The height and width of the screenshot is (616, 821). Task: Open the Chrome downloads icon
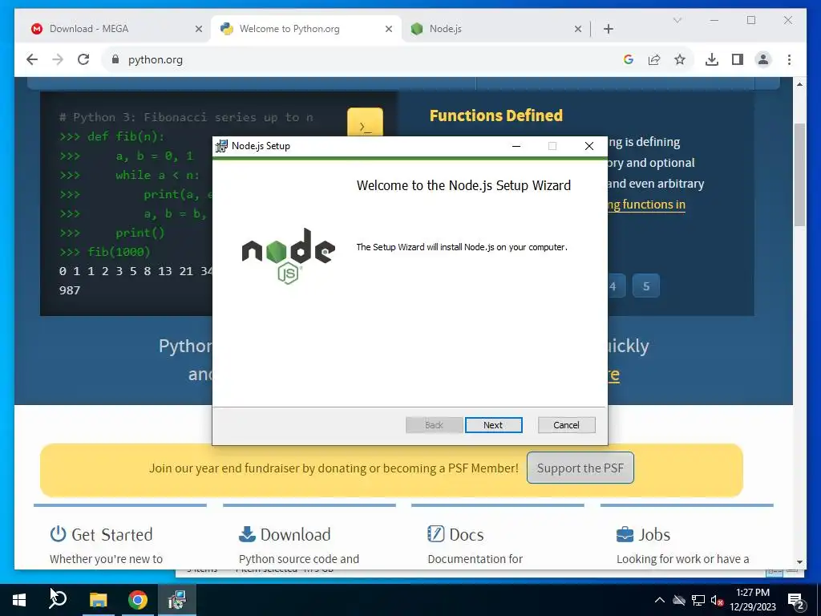click(x=712, y=59)
